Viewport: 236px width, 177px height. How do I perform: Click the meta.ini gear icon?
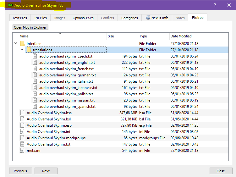click(22, 151)
